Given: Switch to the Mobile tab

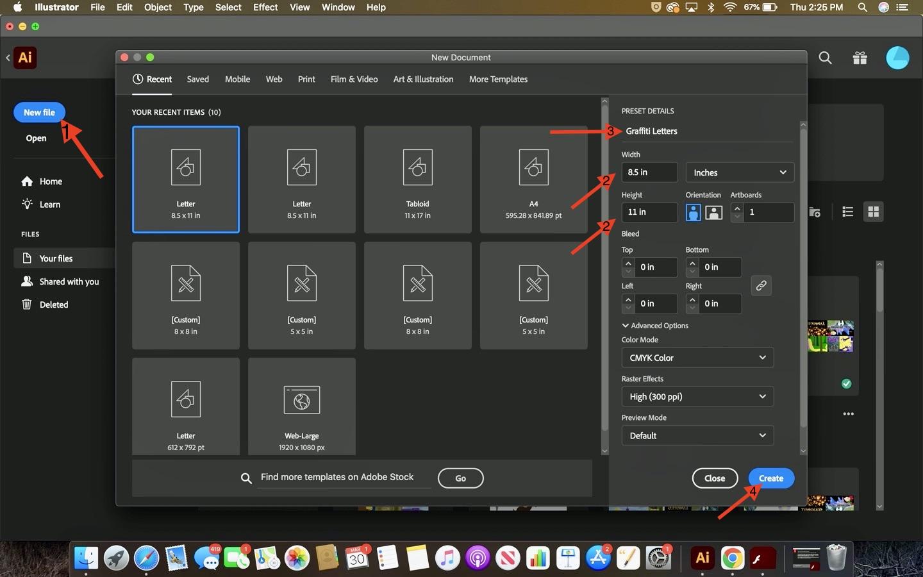Looking at the screenshot, I should (237, 79).
